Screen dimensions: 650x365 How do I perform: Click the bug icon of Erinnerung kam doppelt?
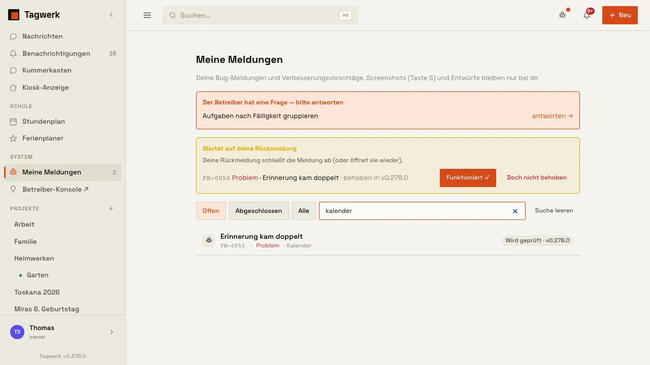(x=209, y=240)
